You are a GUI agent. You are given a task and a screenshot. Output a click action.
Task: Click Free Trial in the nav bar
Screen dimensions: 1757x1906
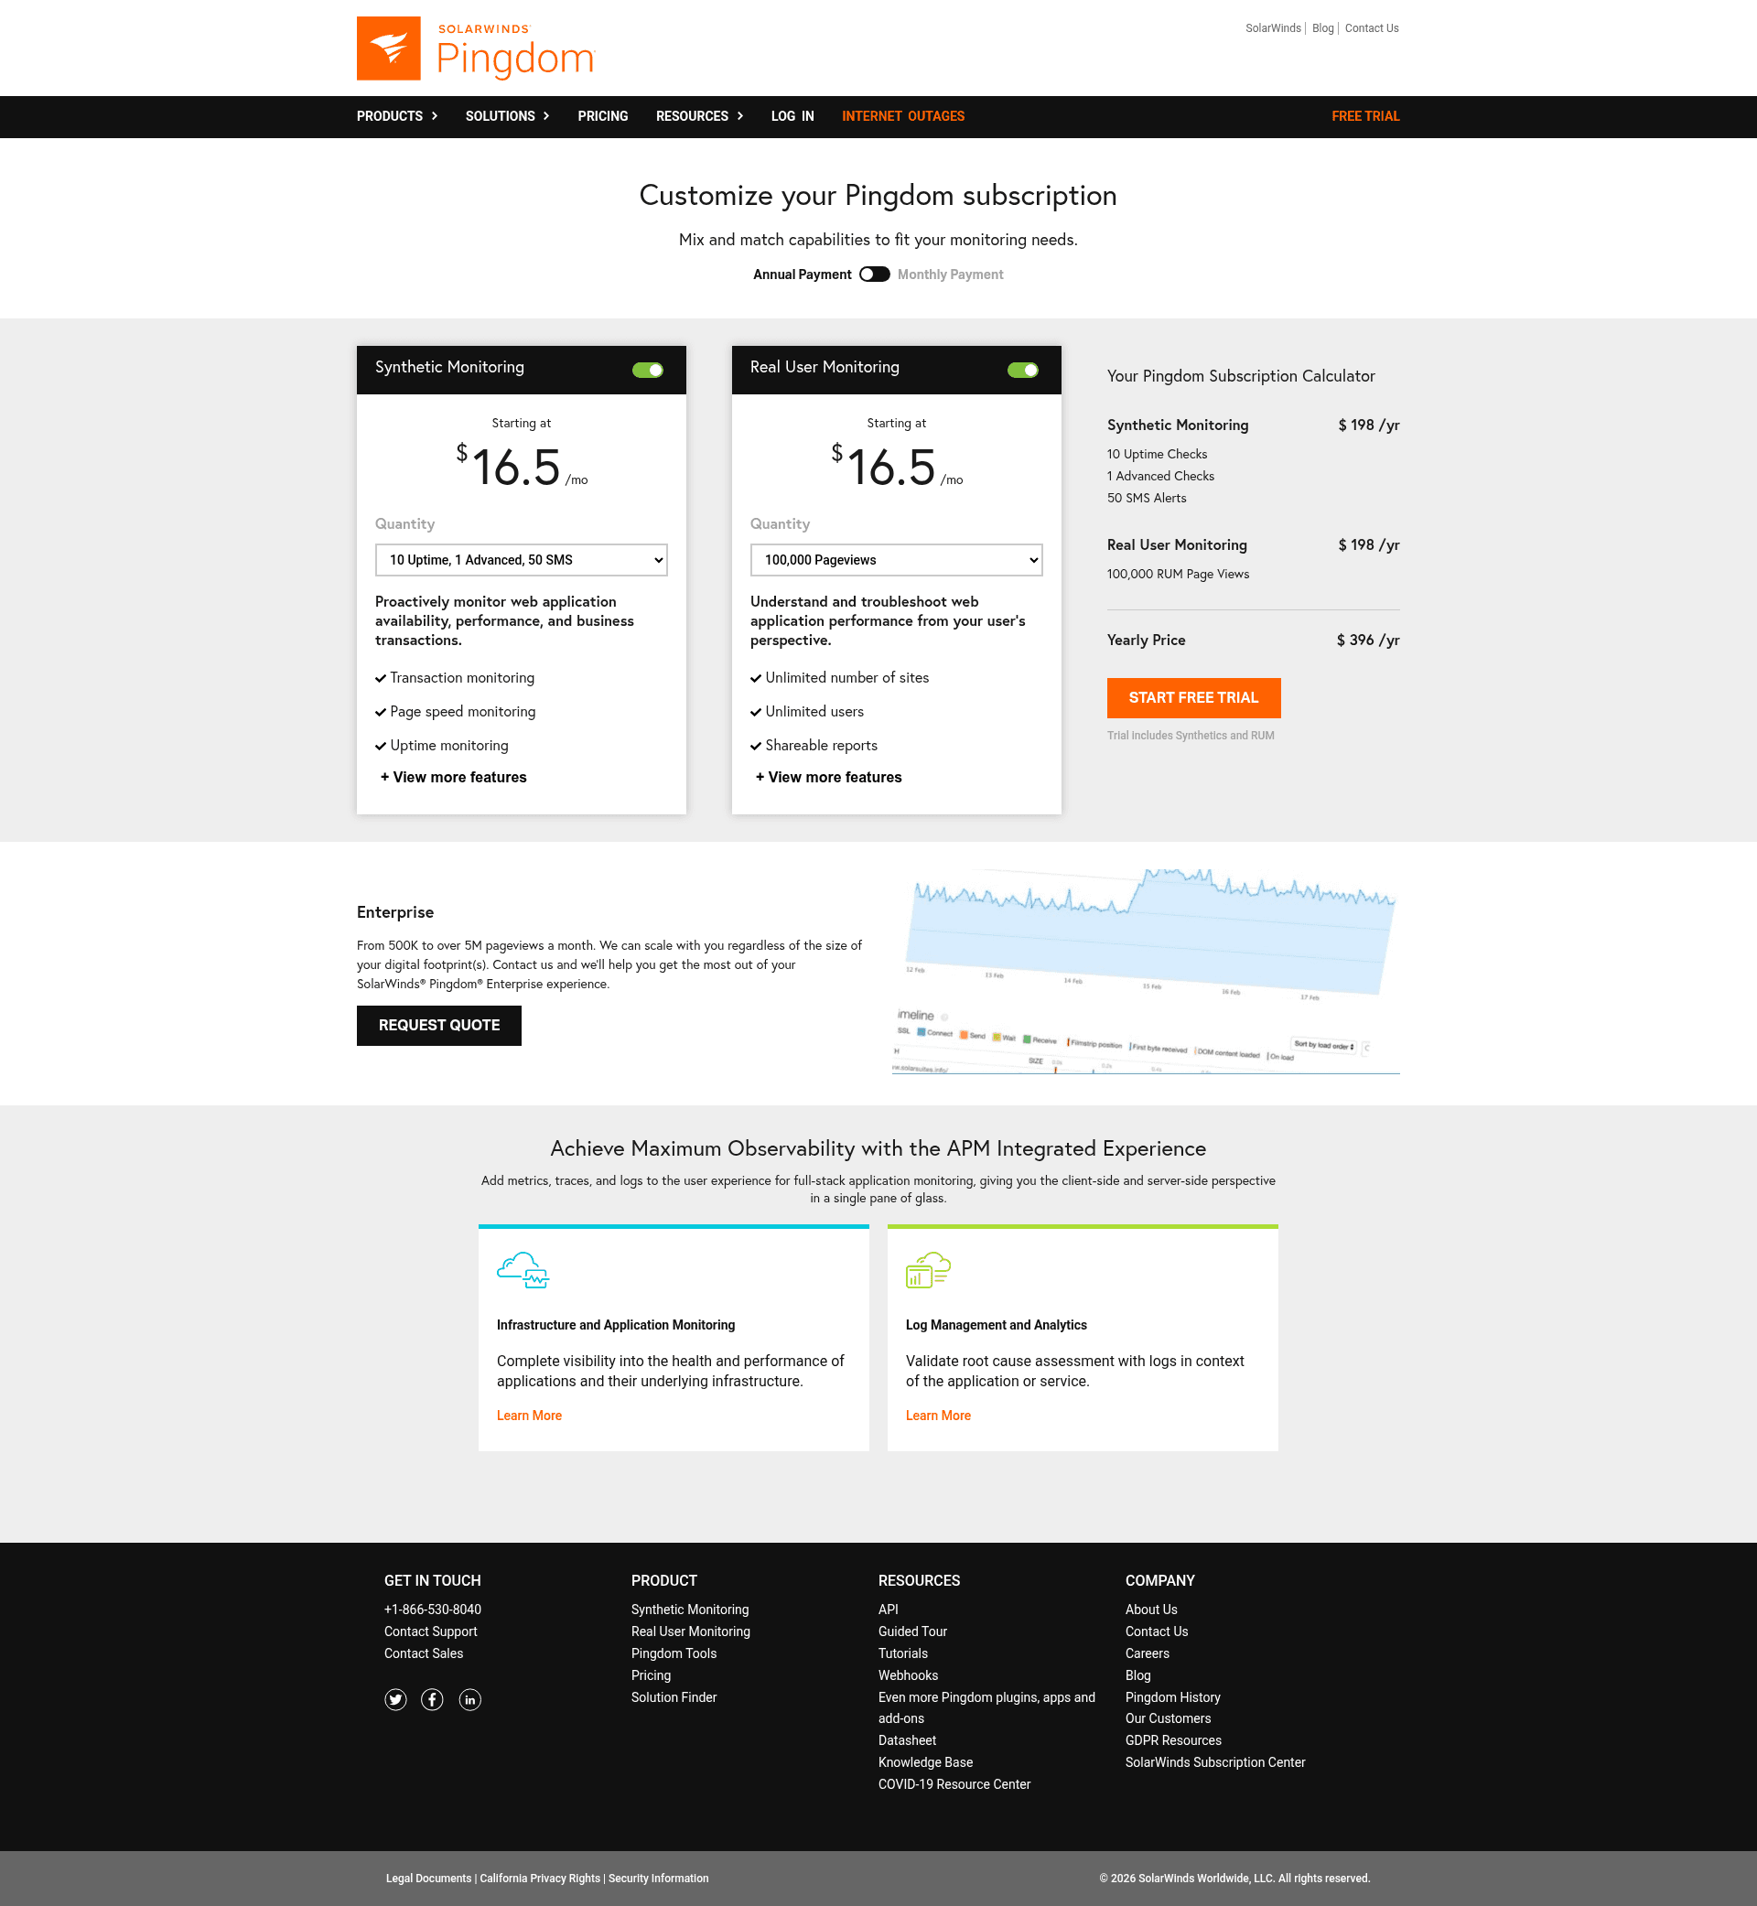1365,116
